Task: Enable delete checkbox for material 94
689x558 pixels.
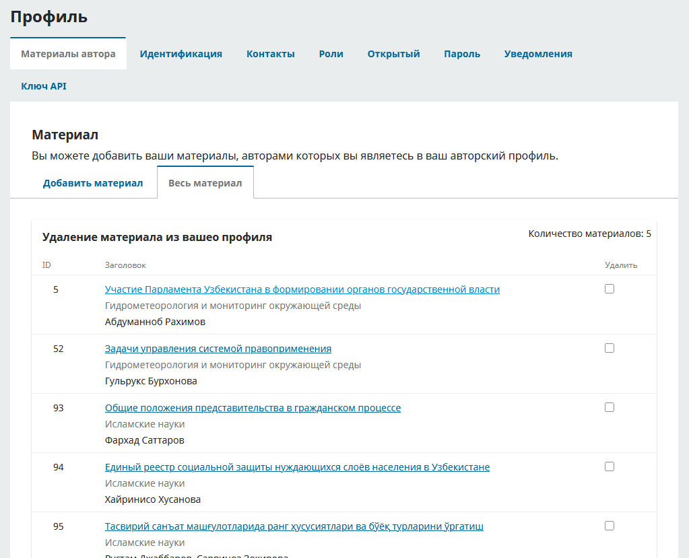Action: (610, 466)
